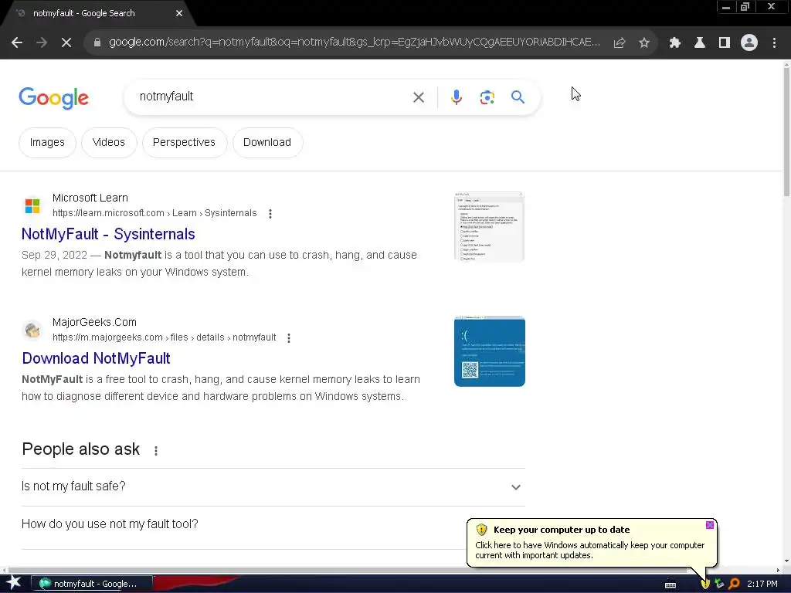Image resolution: width=791 pixels, height=593 pixels.
Task: Select the notmyfault - Google Search tab
Action: pos(96,14)
